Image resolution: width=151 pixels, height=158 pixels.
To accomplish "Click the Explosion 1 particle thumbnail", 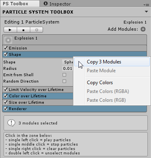I will [x=8, y=40].
